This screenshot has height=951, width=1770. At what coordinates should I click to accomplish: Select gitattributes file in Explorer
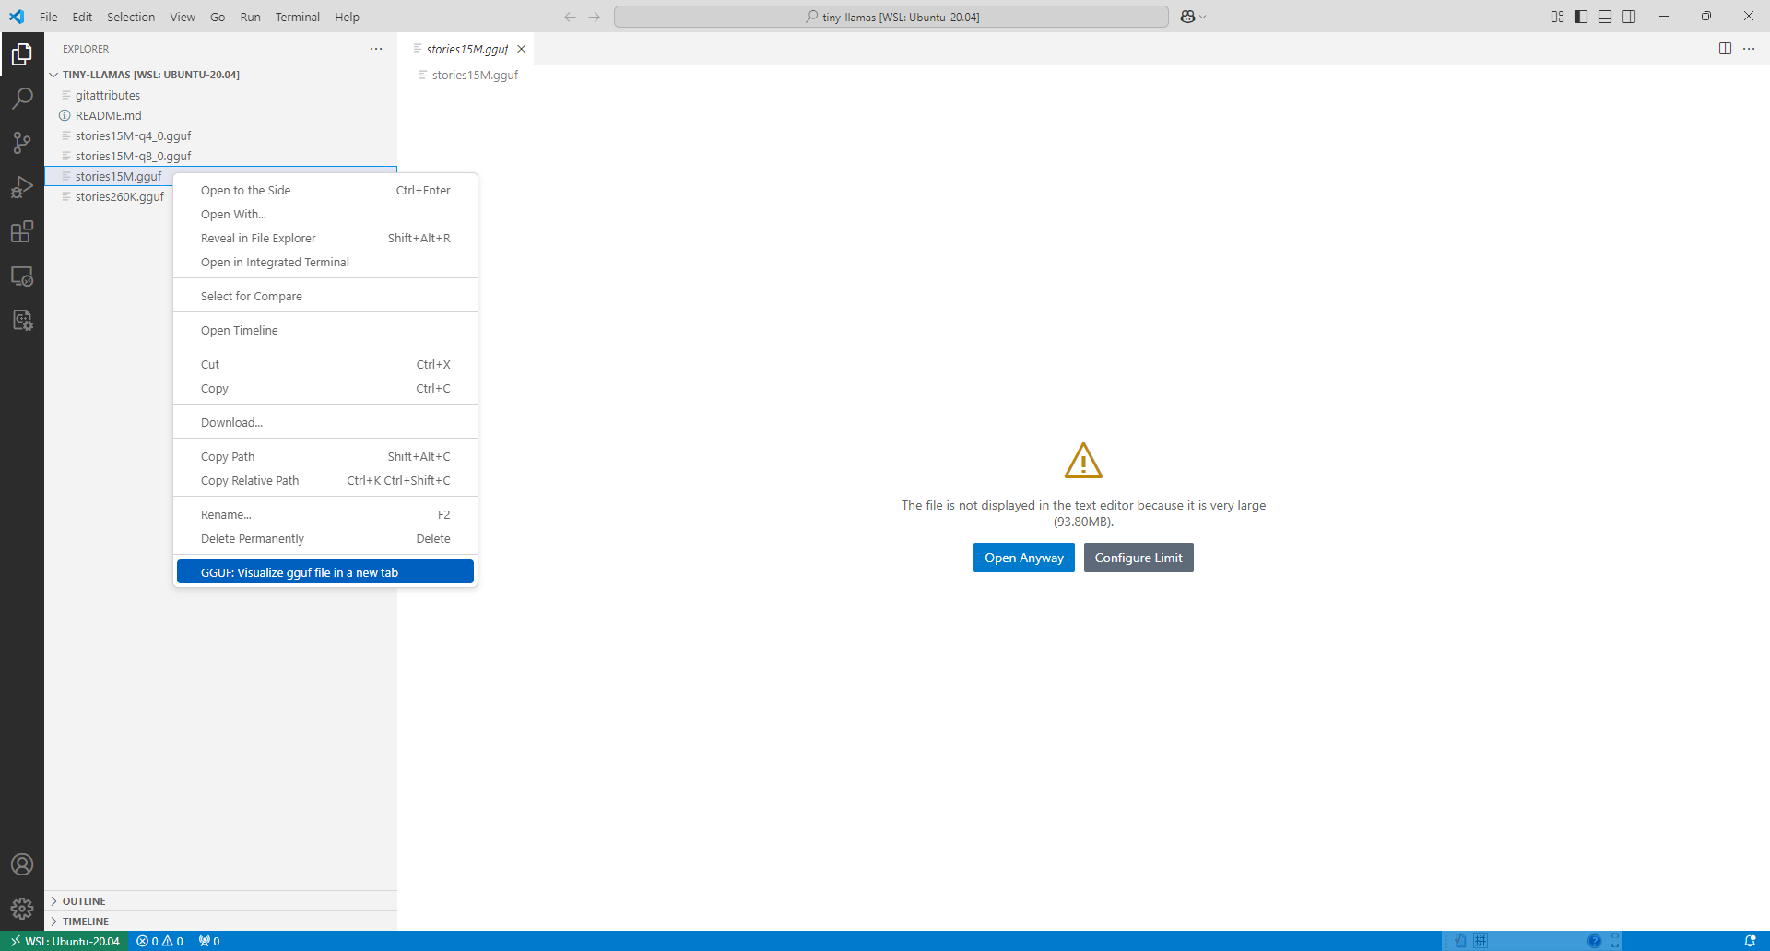pyautogui.click(x=220, y=96)
